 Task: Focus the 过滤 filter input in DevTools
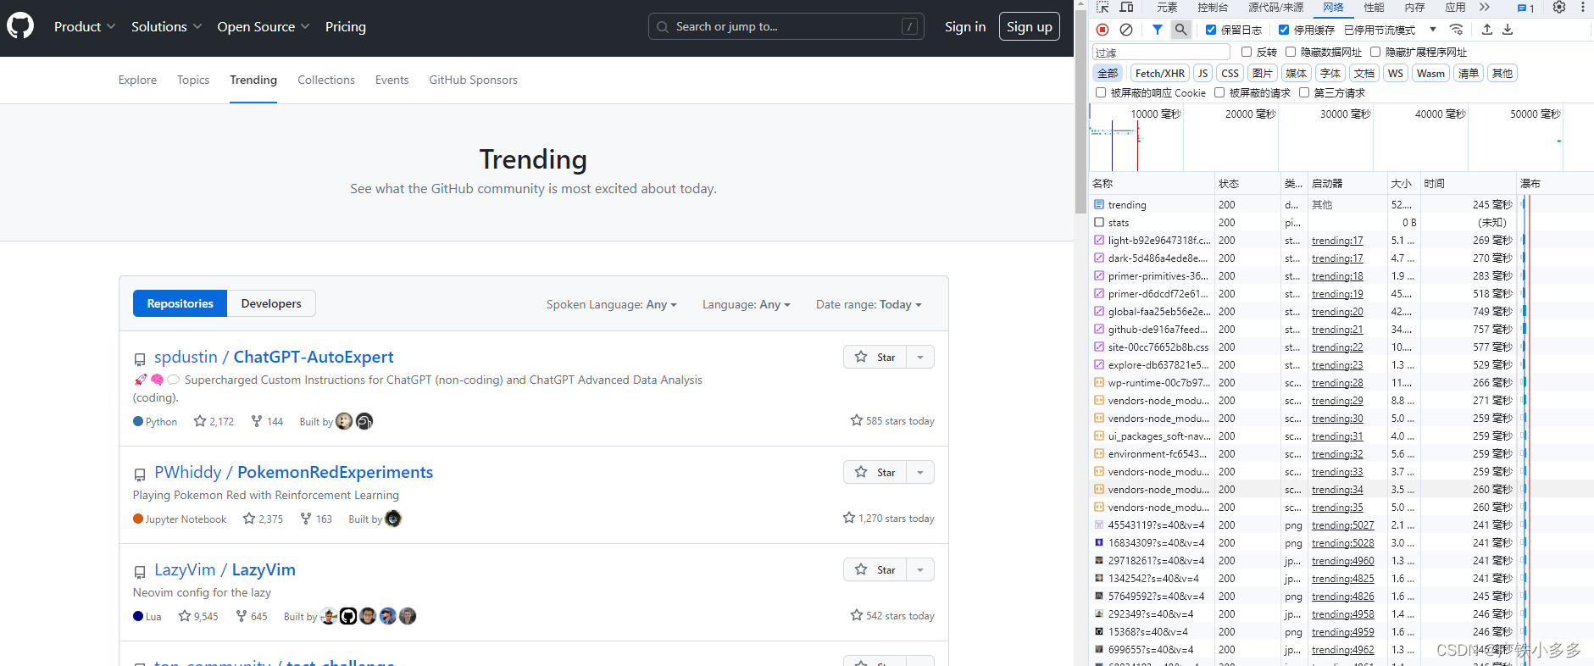(1161, 53)
